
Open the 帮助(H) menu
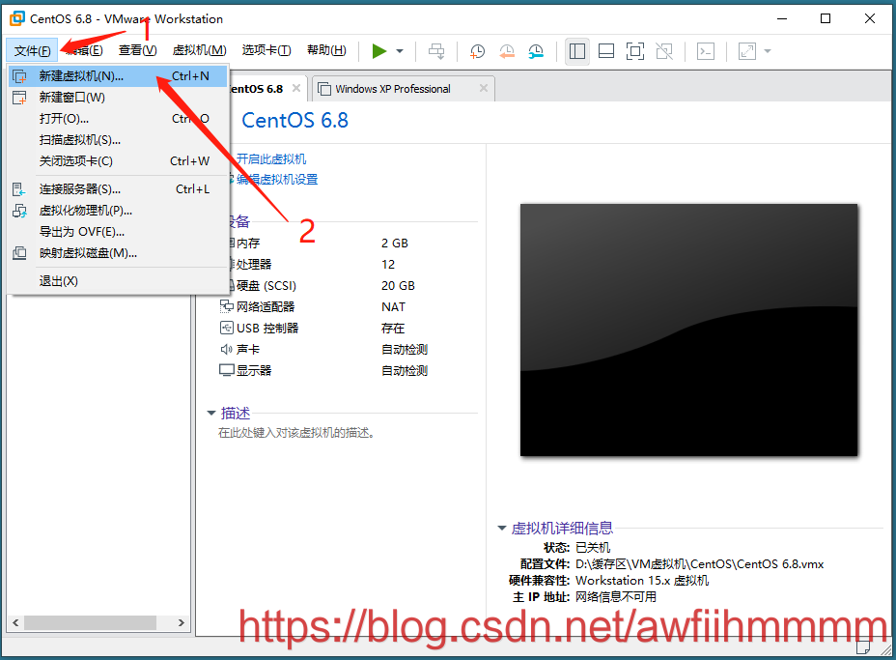coord(326,50)
